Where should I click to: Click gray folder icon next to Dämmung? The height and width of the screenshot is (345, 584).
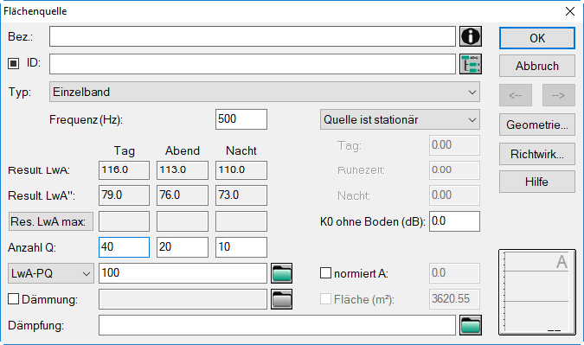coord(281,299)
